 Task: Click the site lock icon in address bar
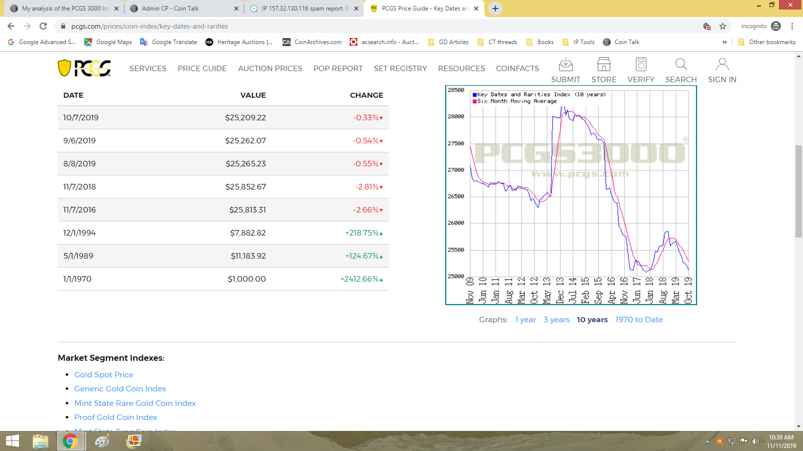tap(63, 26)
